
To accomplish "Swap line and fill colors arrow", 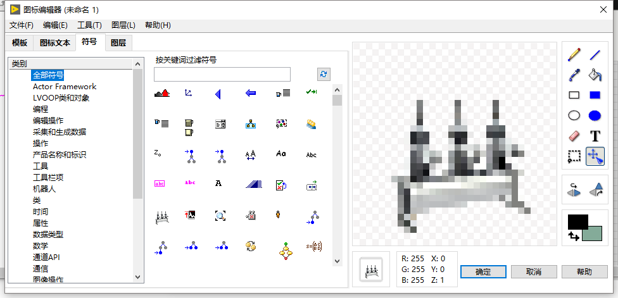I will point(574,236).
